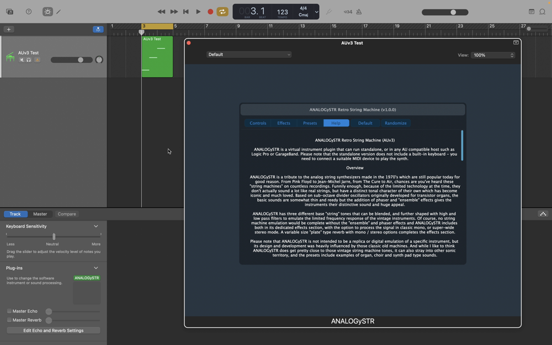Click the AUv3 Test track name
The width and height of the screenshot is (552, 345).
tap(29, 53)
